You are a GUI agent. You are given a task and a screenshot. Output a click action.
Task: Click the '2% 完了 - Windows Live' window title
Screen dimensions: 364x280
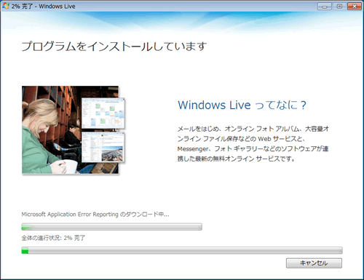click(43, 7)
